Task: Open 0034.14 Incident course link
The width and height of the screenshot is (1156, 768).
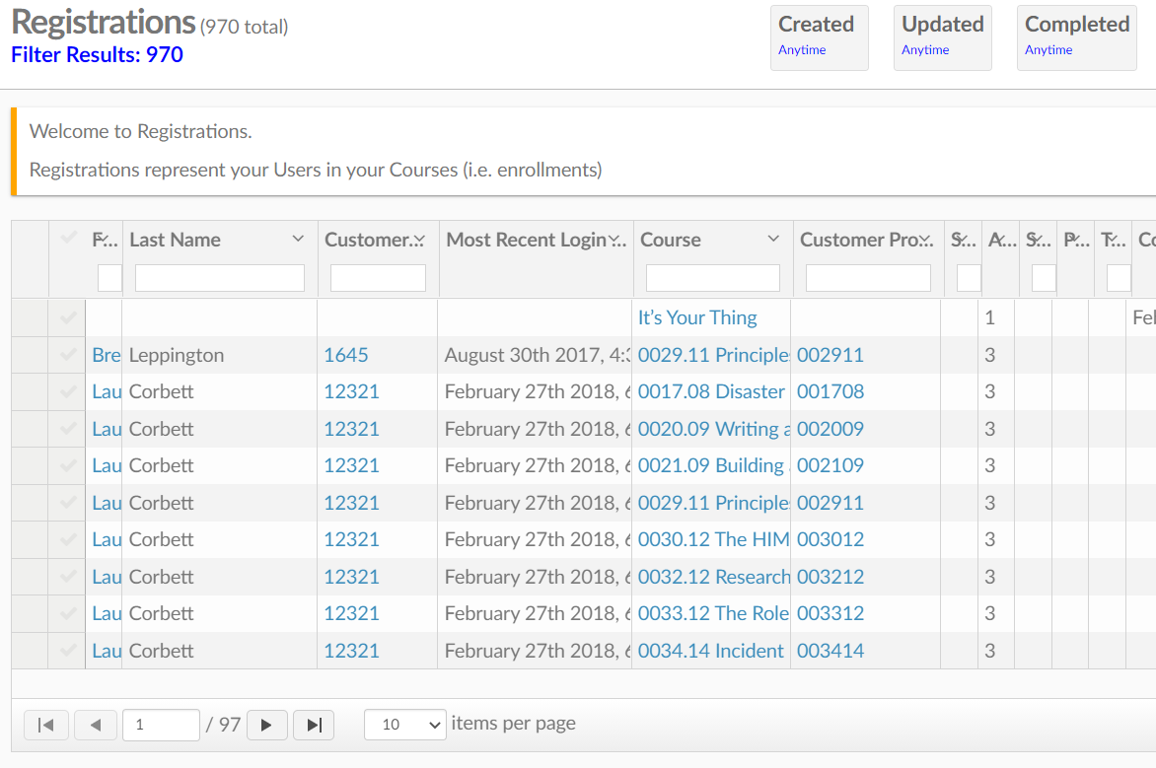Action: pyautogui.click(x=711, y=650)
